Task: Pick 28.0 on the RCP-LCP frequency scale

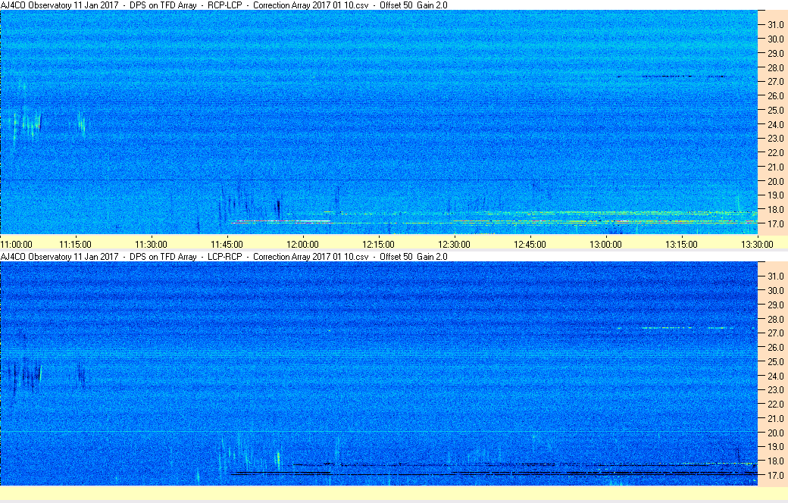Action: click(775, 68)
